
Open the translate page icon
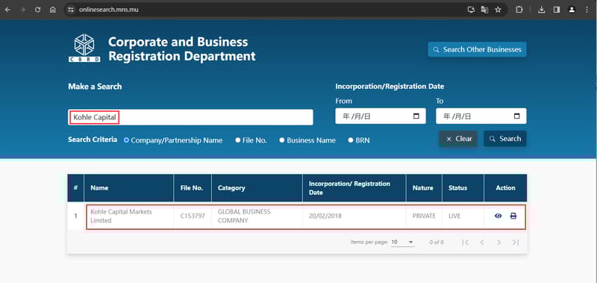484,10
